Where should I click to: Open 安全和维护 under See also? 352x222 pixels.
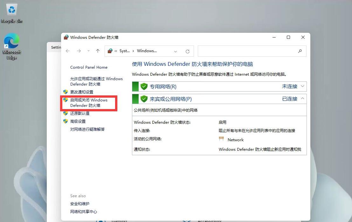[80, 204]
